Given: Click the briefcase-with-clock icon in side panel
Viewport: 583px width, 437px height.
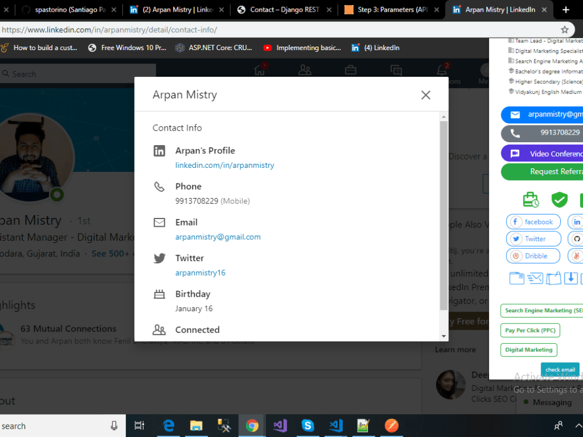Looking at the screenshot, I should tap(531, 200).
